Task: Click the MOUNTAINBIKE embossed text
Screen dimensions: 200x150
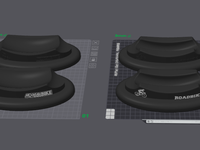Action: click(x=39, y=94)
